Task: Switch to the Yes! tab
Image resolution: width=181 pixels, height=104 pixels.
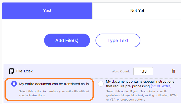Action: click(47, 11)
